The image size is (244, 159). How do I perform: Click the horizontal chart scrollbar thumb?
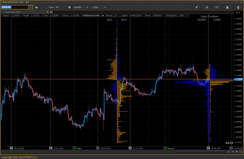[199, 151]
